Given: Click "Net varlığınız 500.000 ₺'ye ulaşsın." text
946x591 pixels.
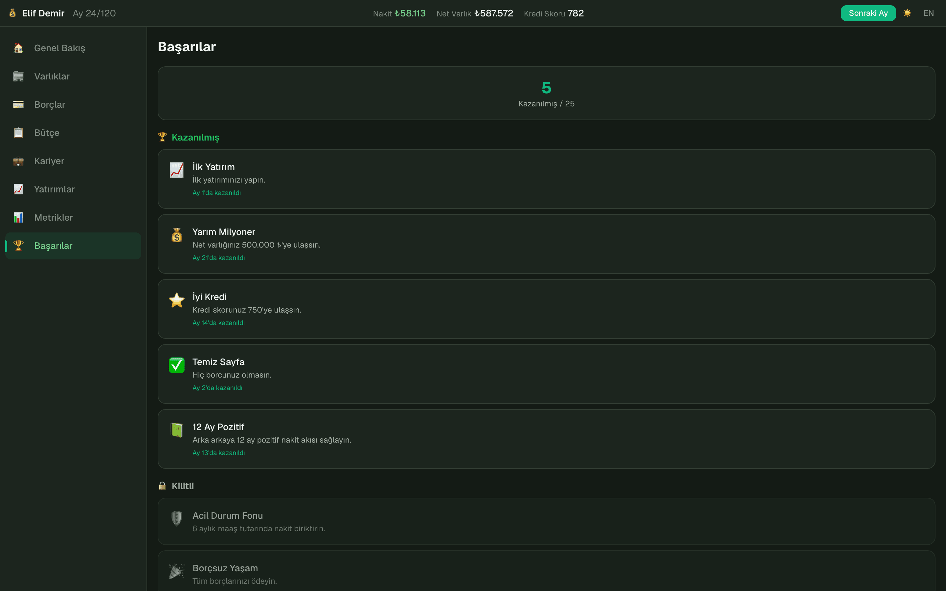Looking at the screenshot, I should (x=257, y=245).
